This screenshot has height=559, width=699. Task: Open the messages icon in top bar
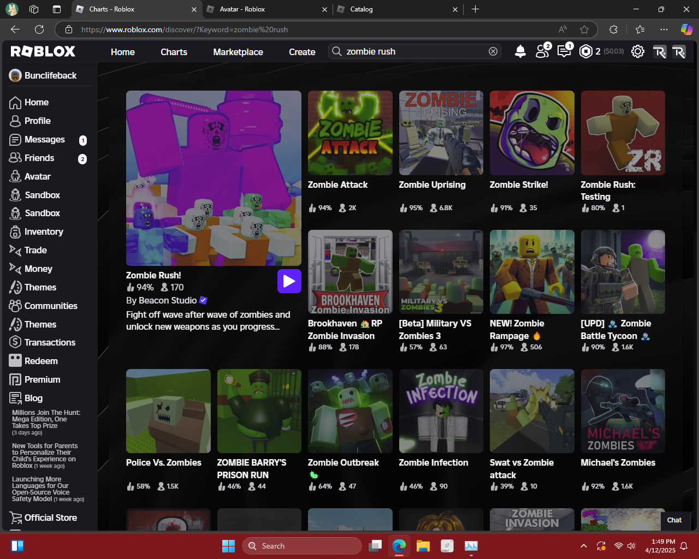[564, 51]
